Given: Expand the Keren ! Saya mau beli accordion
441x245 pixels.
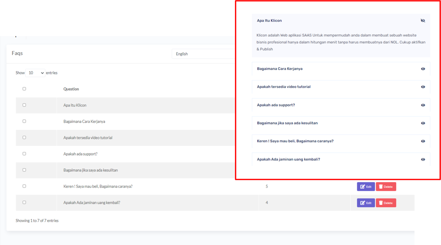Looking at the screenshot, I should point(341,141).
